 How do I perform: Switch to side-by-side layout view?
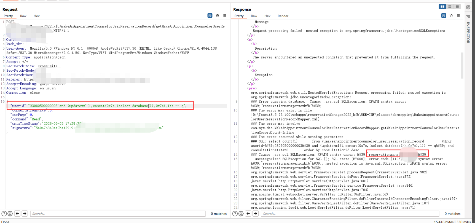click(442, 7)
